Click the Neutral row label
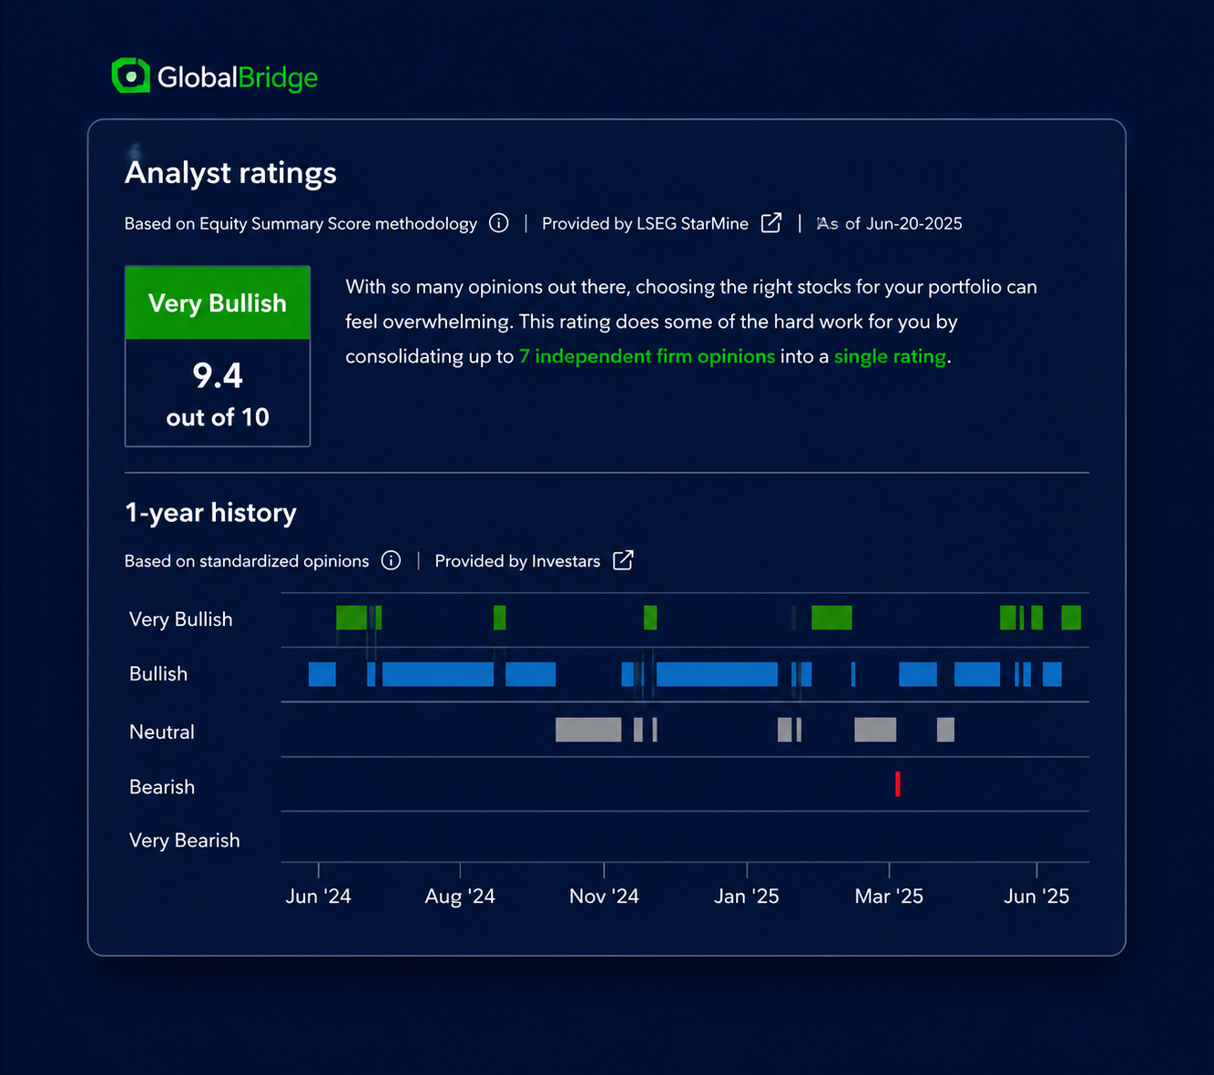The height and width of the screenshot is (1075, 1214). tap(162, 732)
